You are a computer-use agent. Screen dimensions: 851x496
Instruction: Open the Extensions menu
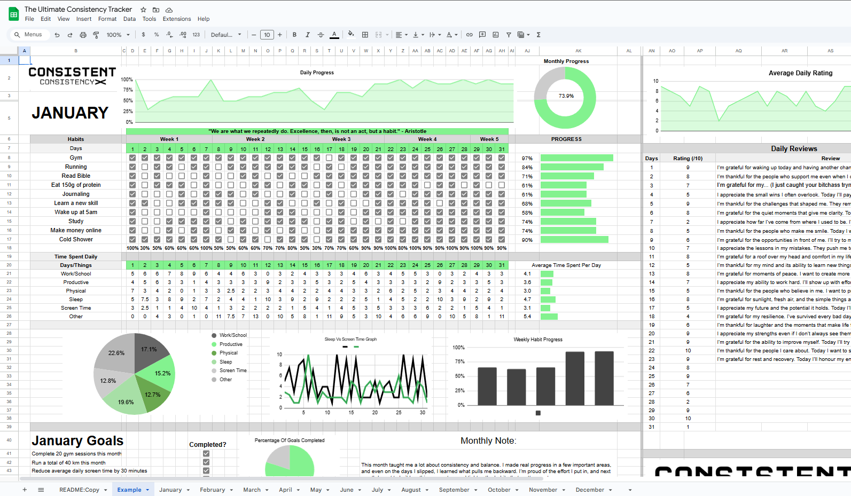click(x=176, y=19)
